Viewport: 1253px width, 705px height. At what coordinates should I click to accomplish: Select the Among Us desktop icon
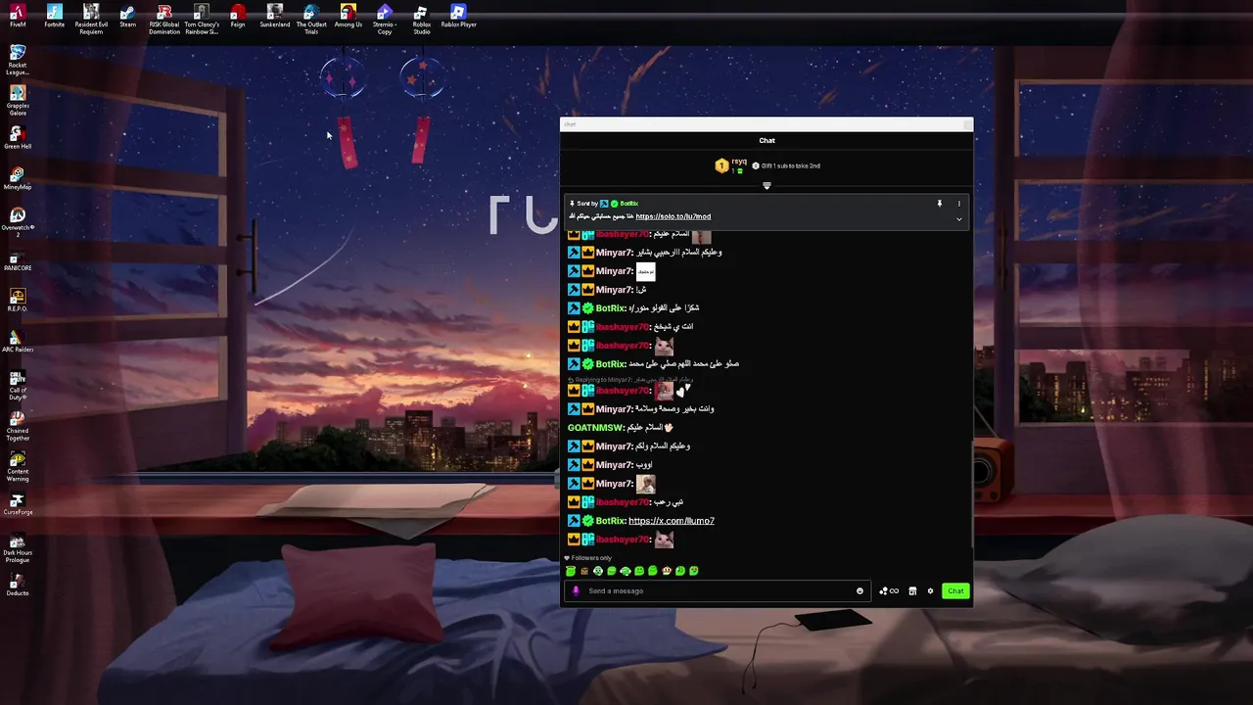tap(348, 16)
